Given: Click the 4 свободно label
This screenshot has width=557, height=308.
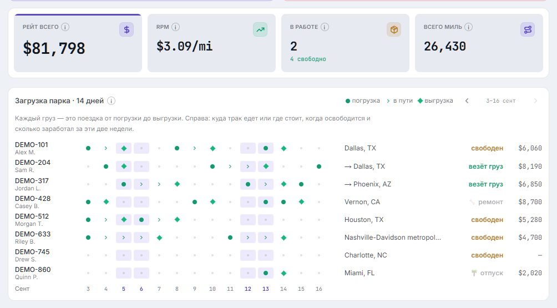Looking at the screenshot, I should (x=308, y=59).
